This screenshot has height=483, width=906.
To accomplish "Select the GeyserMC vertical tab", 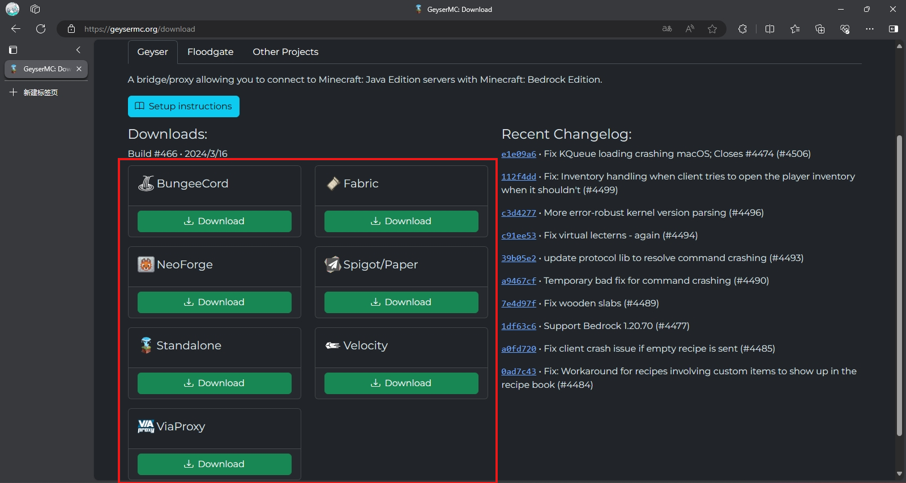I will click(46, 69).
